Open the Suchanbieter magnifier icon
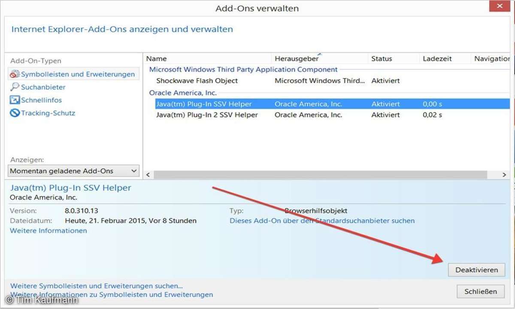 15,87
